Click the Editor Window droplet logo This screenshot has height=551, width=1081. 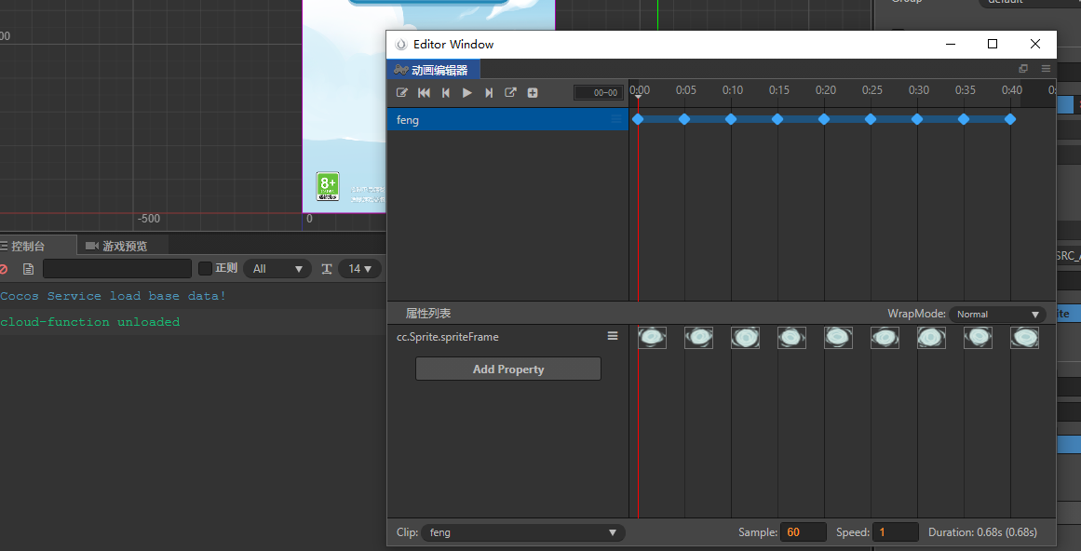(x=400, y=45)
